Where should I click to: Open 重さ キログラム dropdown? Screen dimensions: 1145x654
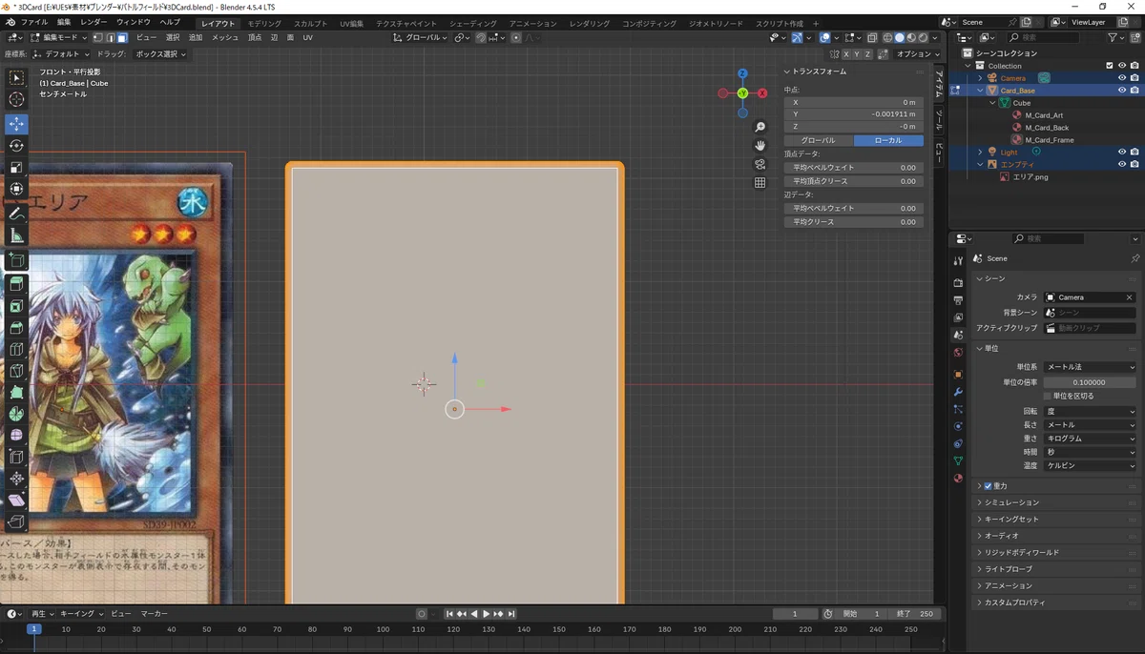tap(1091, 439)
